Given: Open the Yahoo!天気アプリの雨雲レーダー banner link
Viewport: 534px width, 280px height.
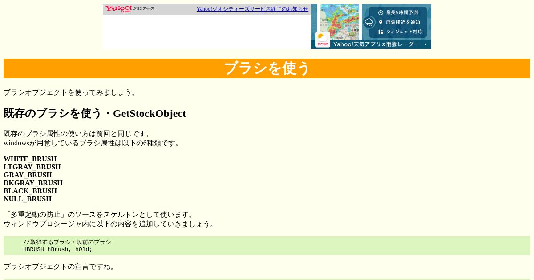Looking at the screenshot, I should (376, 44).
